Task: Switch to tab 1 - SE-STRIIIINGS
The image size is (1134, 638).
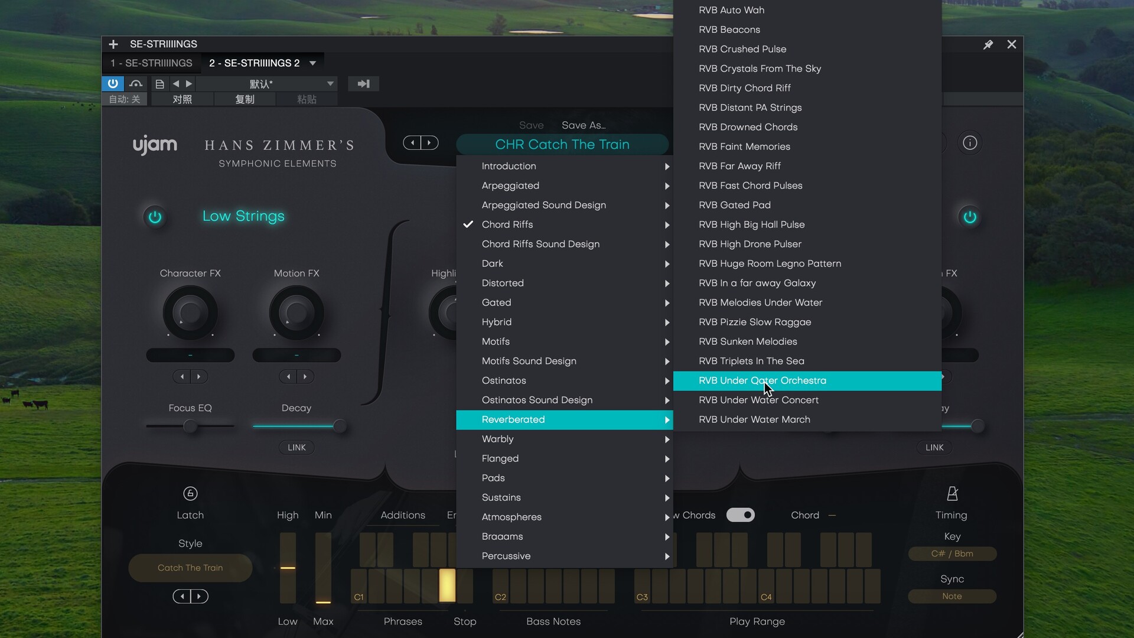Action: [x=151, y=63]
